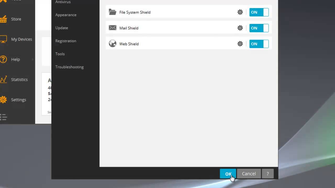Click the Help question mark icon
This screenshot has height=188, width=335.
[x=3, y=59]
